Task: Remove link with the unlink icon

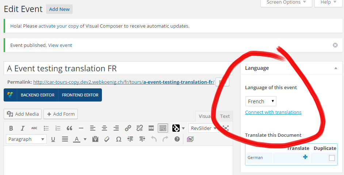Action: pyautogui.click(x=139, y=128)
